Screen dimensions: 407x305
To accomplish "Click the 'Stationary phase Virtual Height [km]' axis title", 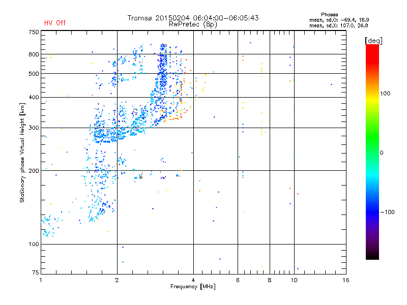I will pyautogui.click(x=22, y=152).
